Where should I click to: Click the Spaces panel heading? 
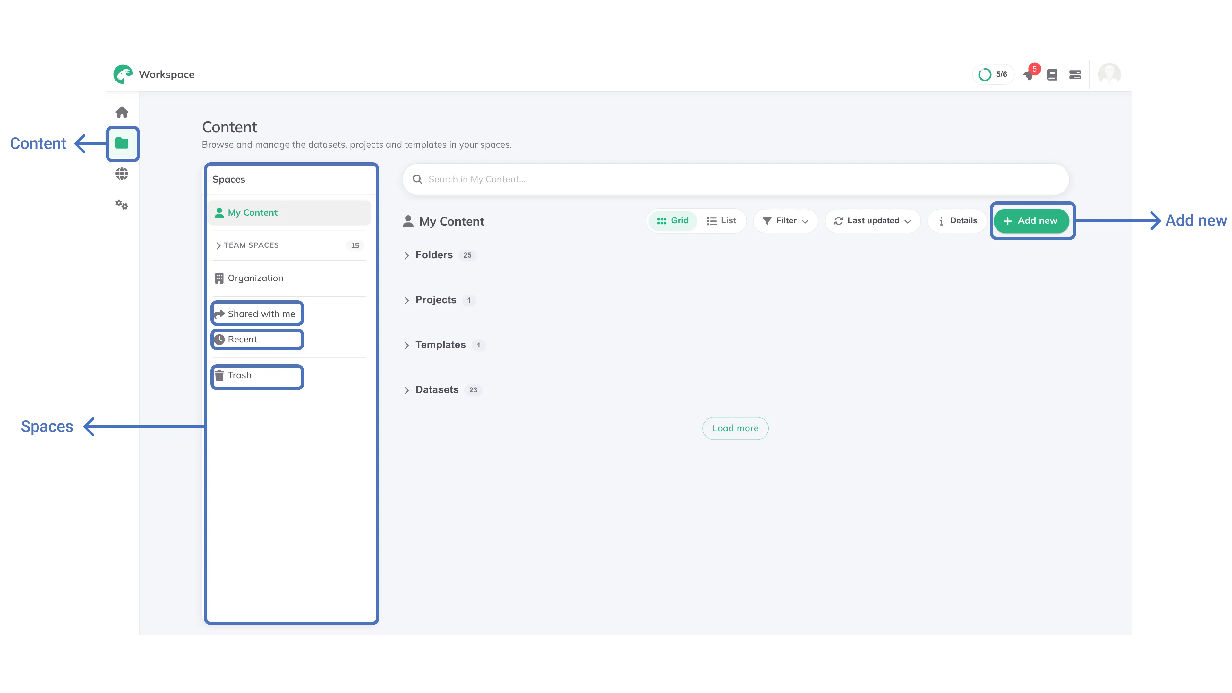(x=229, y=179)
